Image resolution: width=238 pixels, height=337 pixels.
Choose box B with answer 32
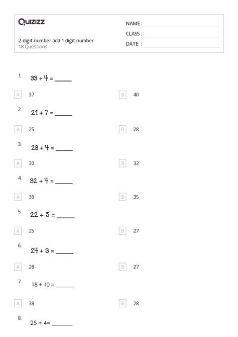(123, 163)
